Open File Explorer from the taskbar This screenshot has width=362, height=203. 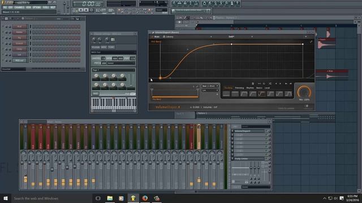[x=110, y=198]
